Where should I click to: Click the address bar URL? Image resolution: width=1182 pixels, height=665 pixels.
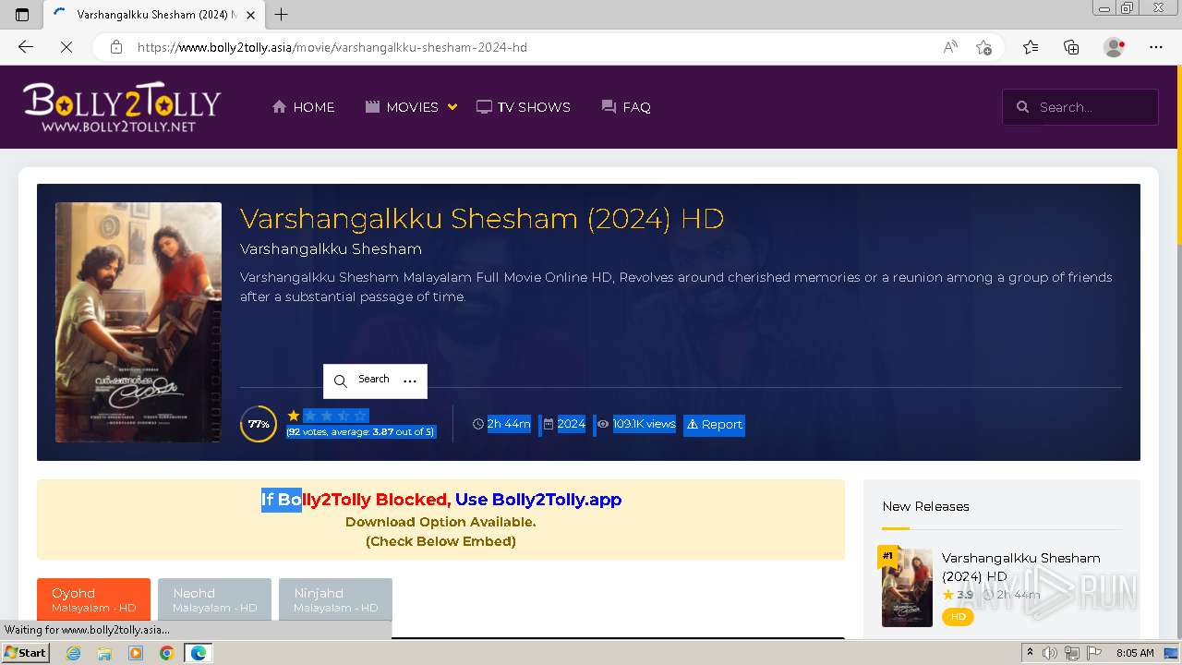coord(332,47)
